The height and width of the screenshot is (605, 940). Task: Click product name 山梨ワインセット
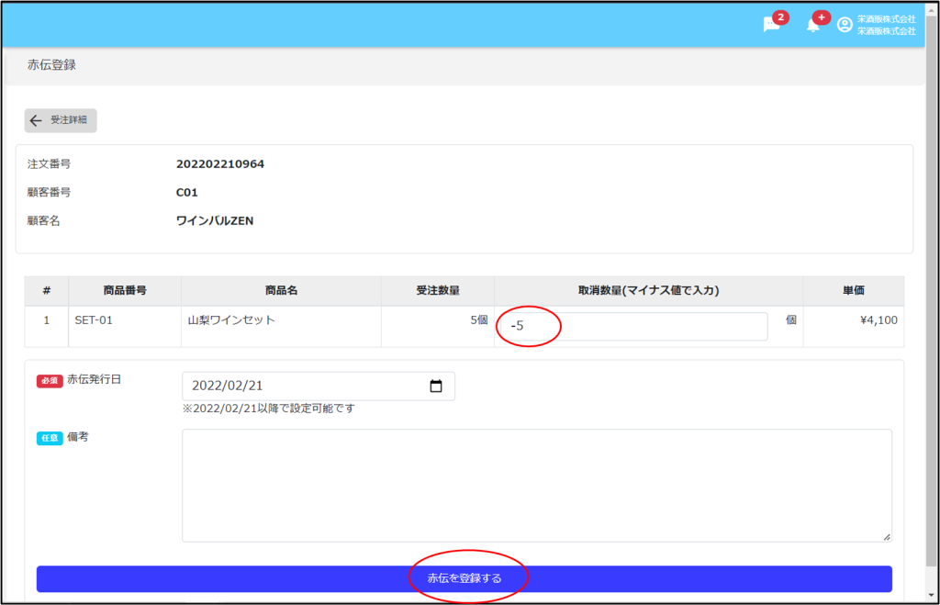[x=281, y=327]
